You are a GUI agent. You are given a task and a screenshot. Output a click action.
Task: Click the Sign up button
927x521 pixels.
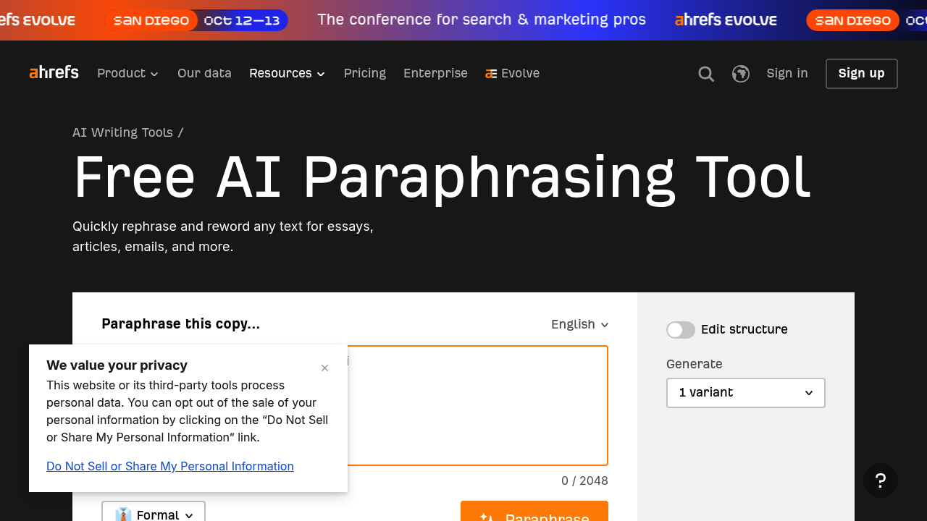862,74
